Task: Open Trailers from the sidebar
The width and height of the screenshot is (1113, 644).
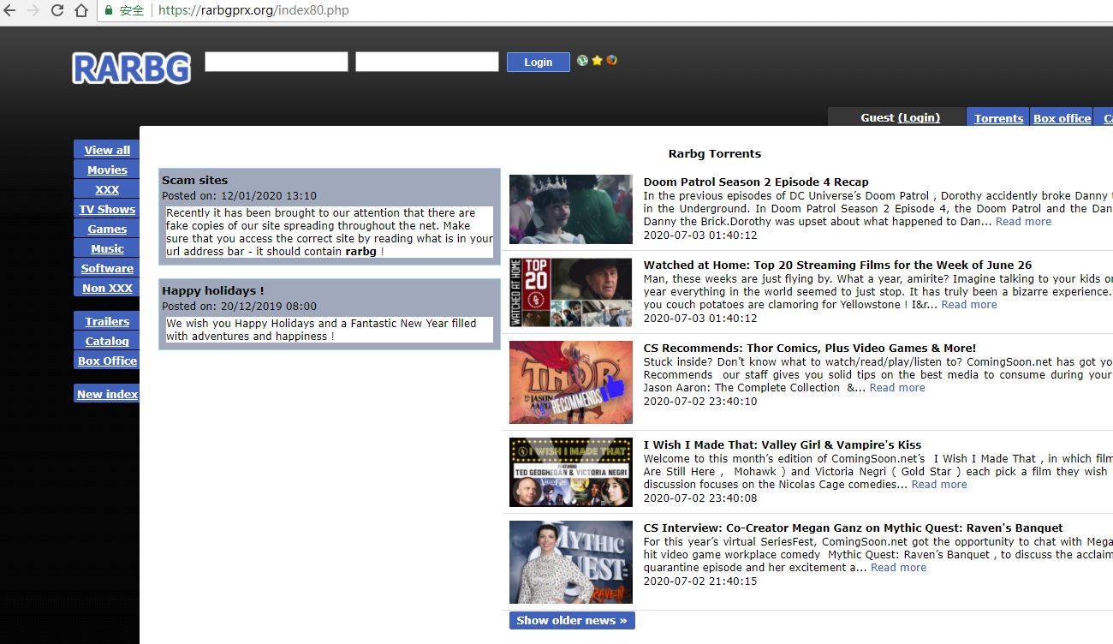Action: coord(107,321)
